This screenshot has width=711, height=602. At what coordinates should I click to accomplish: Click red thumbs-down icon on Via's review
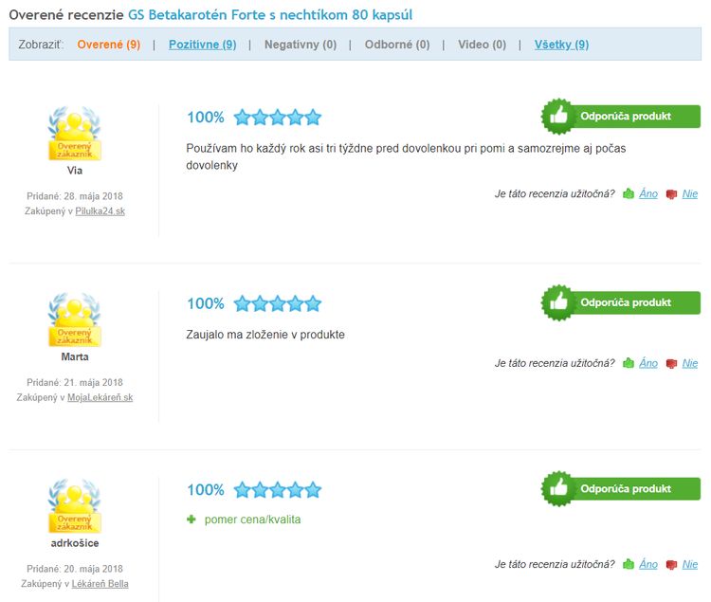(x=671, y=194)
